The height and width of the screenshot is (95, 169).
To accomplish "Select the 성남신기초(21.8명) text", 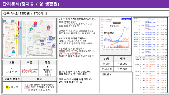I will 30,70.
